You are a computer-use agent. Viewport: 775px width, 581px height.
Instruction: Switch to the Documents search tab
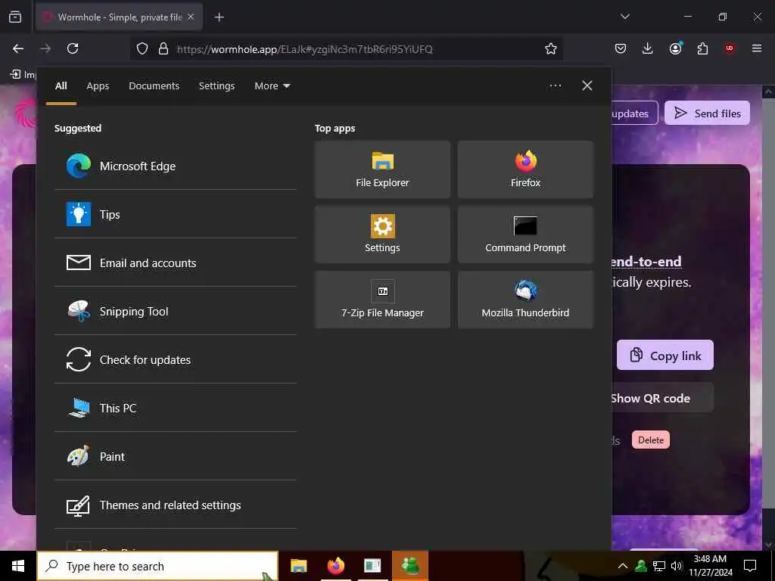[x=154, y=86]
